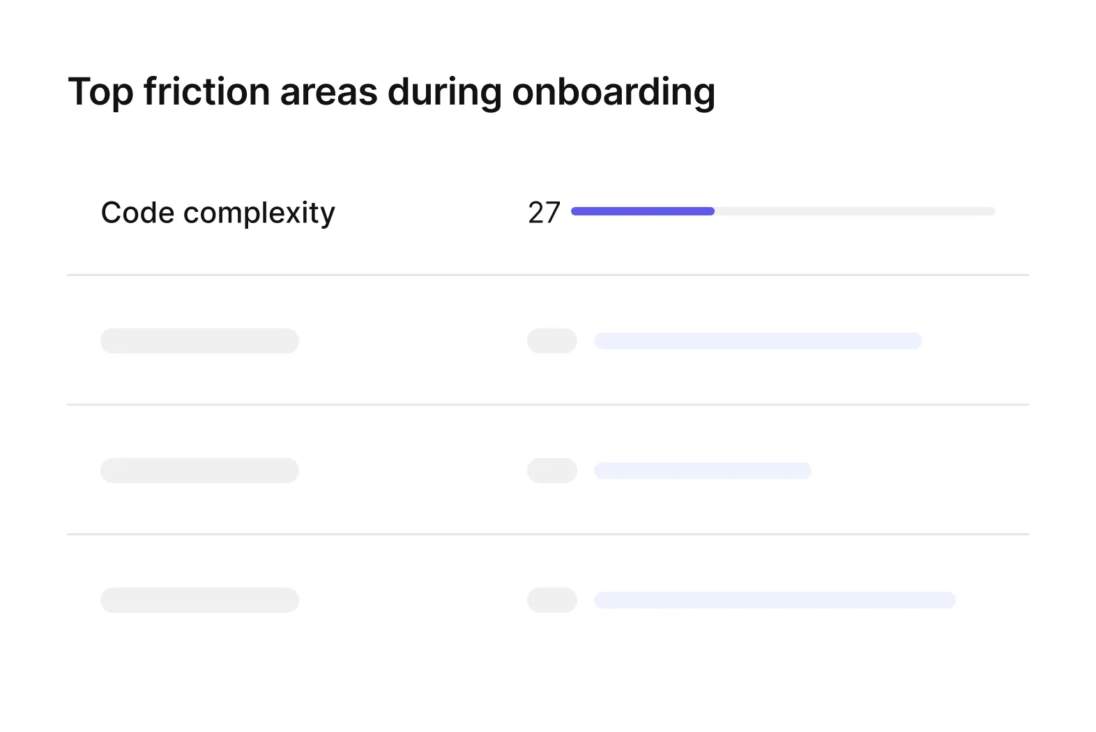Click the word "onboarding" in the heading
This screenshot has height=732, width=1096.
(x=614, y=92)
